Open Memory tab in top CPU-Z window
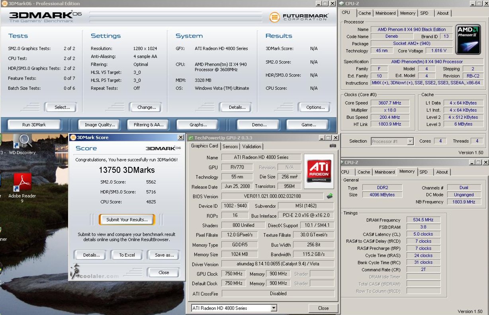The image size is (489, 315). (408, 13)
